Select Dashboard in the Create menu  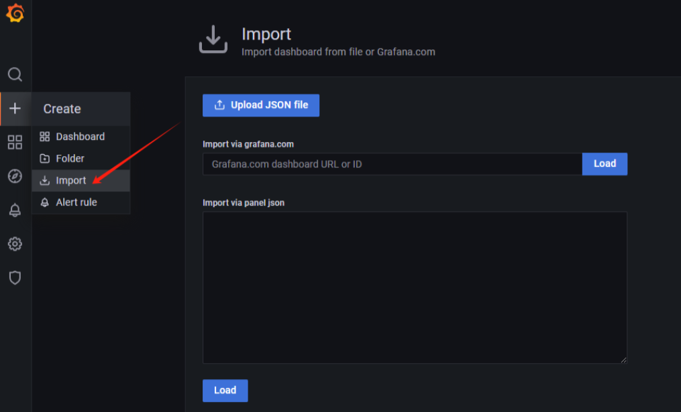[x=81, y=137]
